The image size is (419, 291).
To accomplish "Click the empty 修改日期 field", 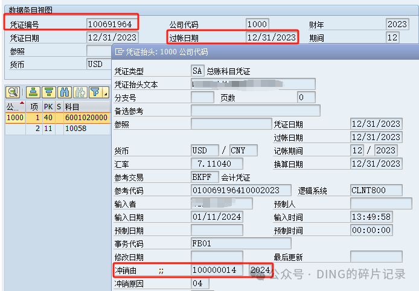I will pyautogui.click(x=217, y=257).
